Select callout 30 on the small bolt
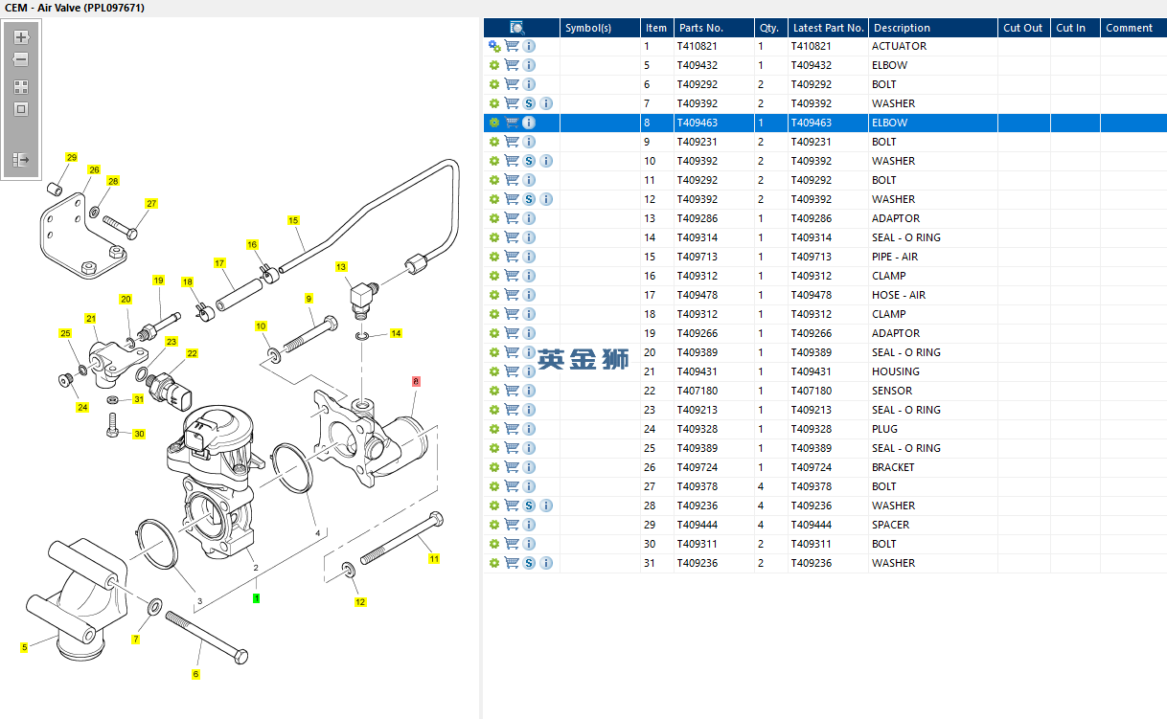The image size is (1167, 719). (x=139, y=434)
